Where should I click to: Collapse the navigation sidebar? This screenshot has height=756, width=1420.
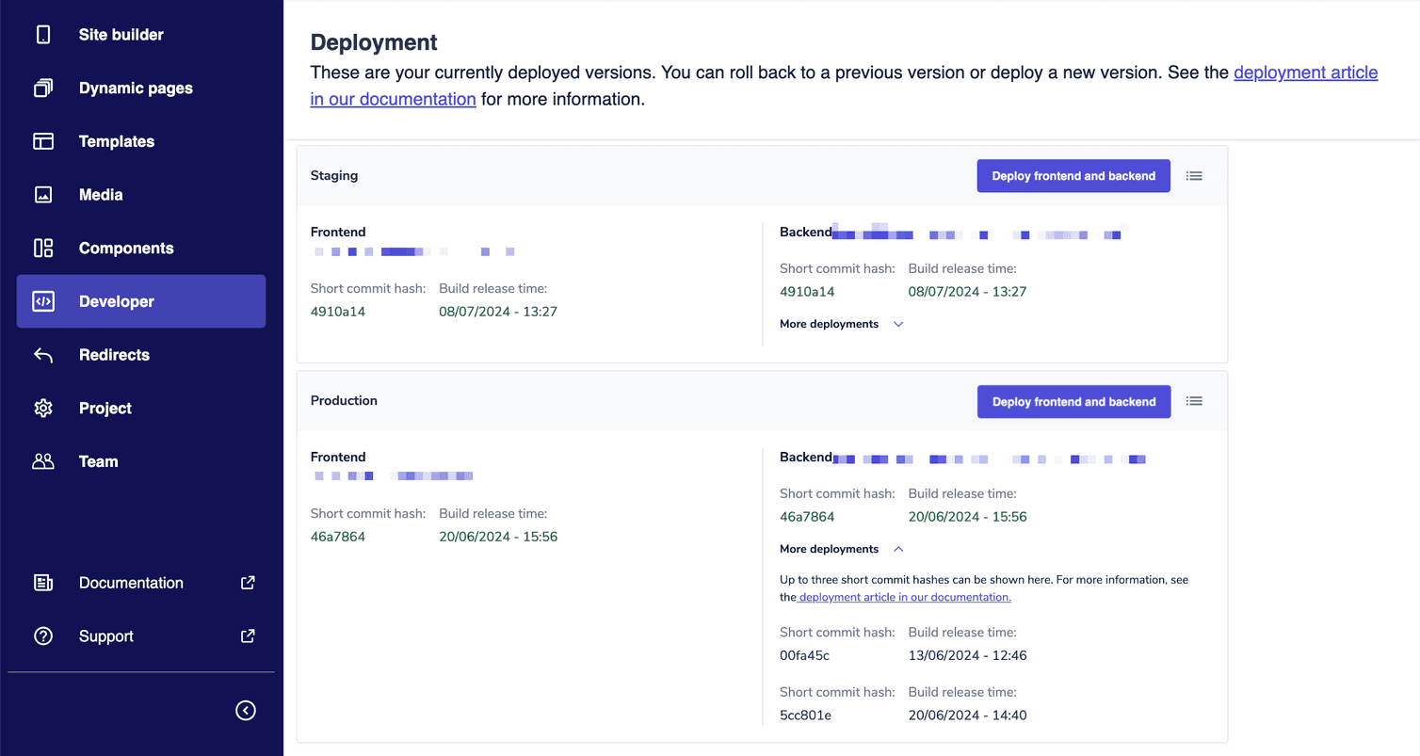pyautogui.click(x=246, y=710)
